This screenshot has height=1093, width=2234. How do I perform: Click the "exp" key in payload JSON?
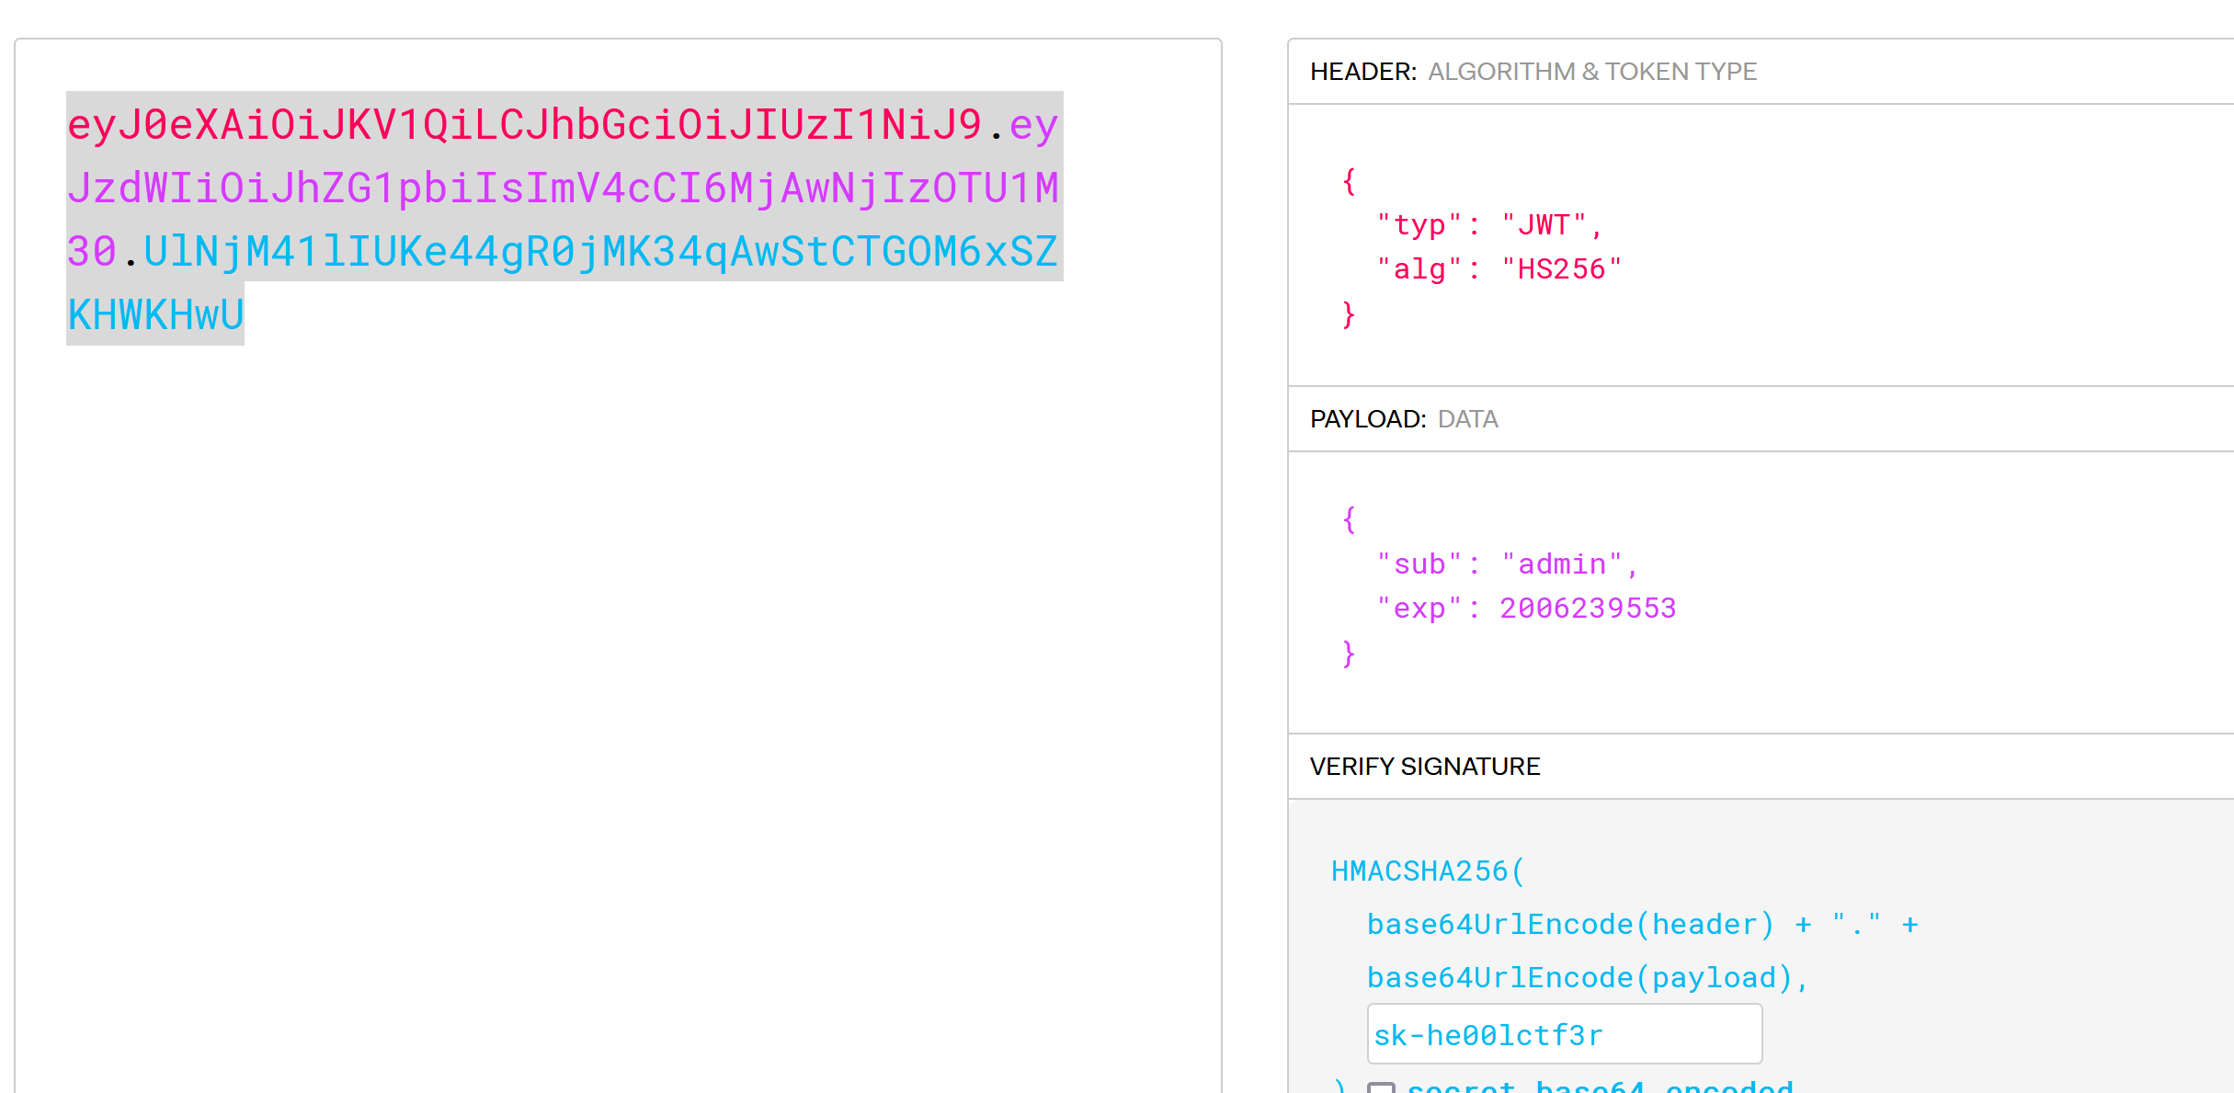[1419, 609]
